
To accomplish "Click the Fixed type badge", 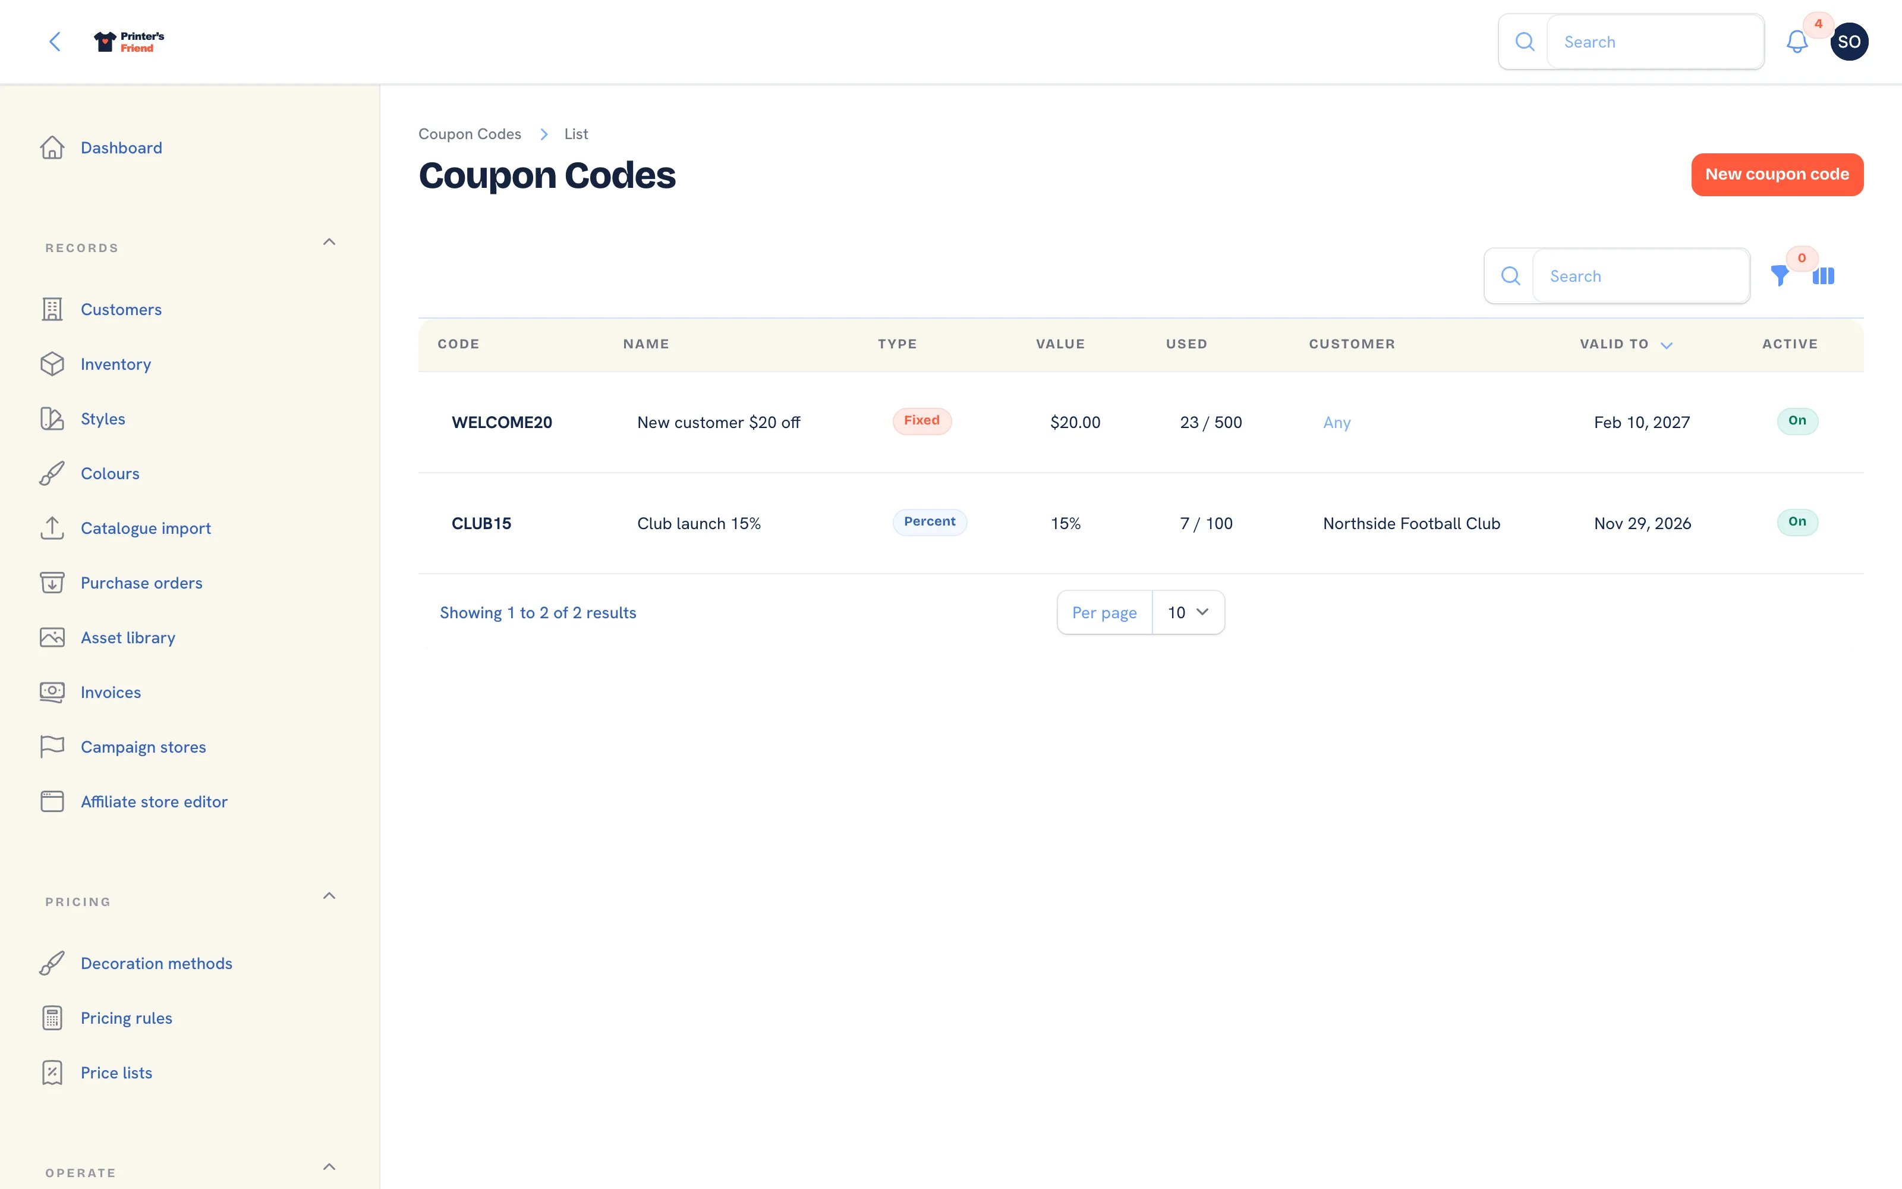I will coord(921,421).
